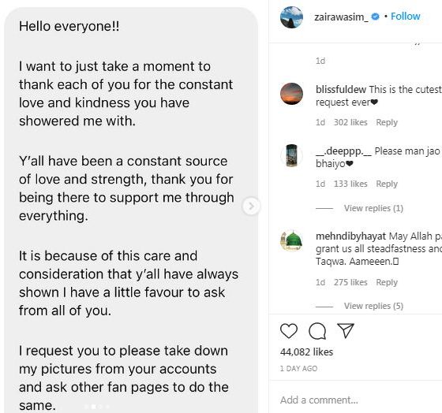The height and width of the screenshot is (413, 442).
Task: Focus the Add a comment field
Action: 355,400
